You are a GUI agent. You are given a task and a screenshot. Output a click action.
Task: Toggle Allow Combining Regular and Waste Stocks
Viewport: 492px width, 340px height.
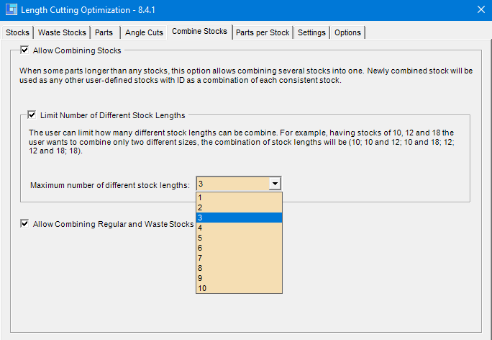click(x=25, y=224)
